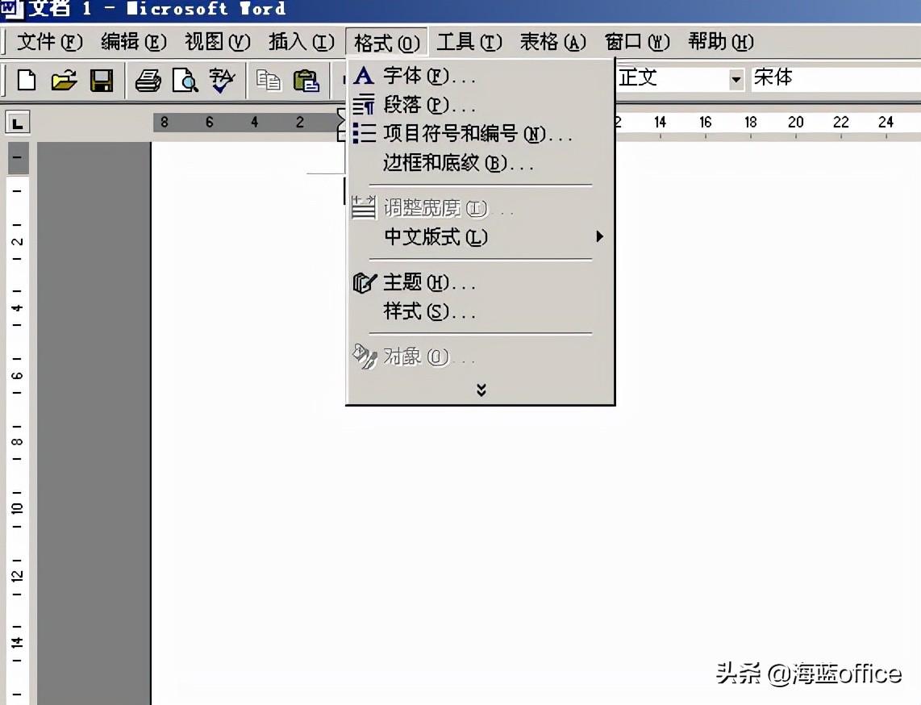Image resolution: width=921 pixels, height=705 pixels.
Task: Choose 字体(F)... from the format menu
Action: (x=481, y=75)
